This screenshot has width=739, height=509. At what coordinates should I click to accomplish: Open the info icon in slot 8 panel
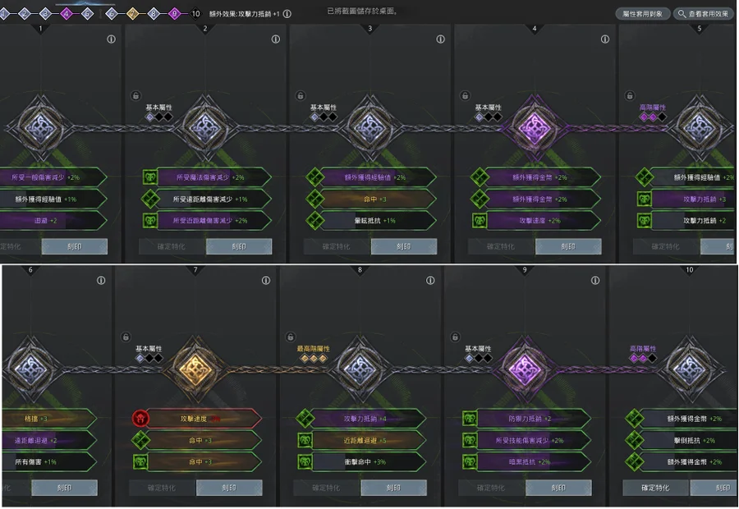pos(430,281)
